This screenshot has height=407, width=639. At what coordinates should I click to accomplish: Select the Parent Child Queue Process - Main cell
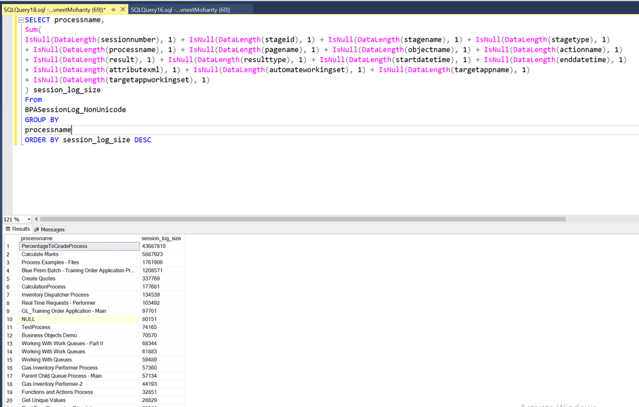pyautogui.click(x=79, y=376)
